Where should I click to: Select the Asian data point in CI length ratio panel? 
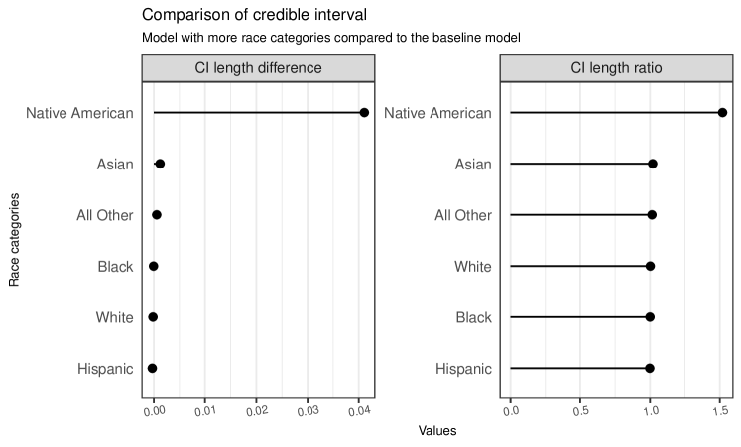[652, 164]
